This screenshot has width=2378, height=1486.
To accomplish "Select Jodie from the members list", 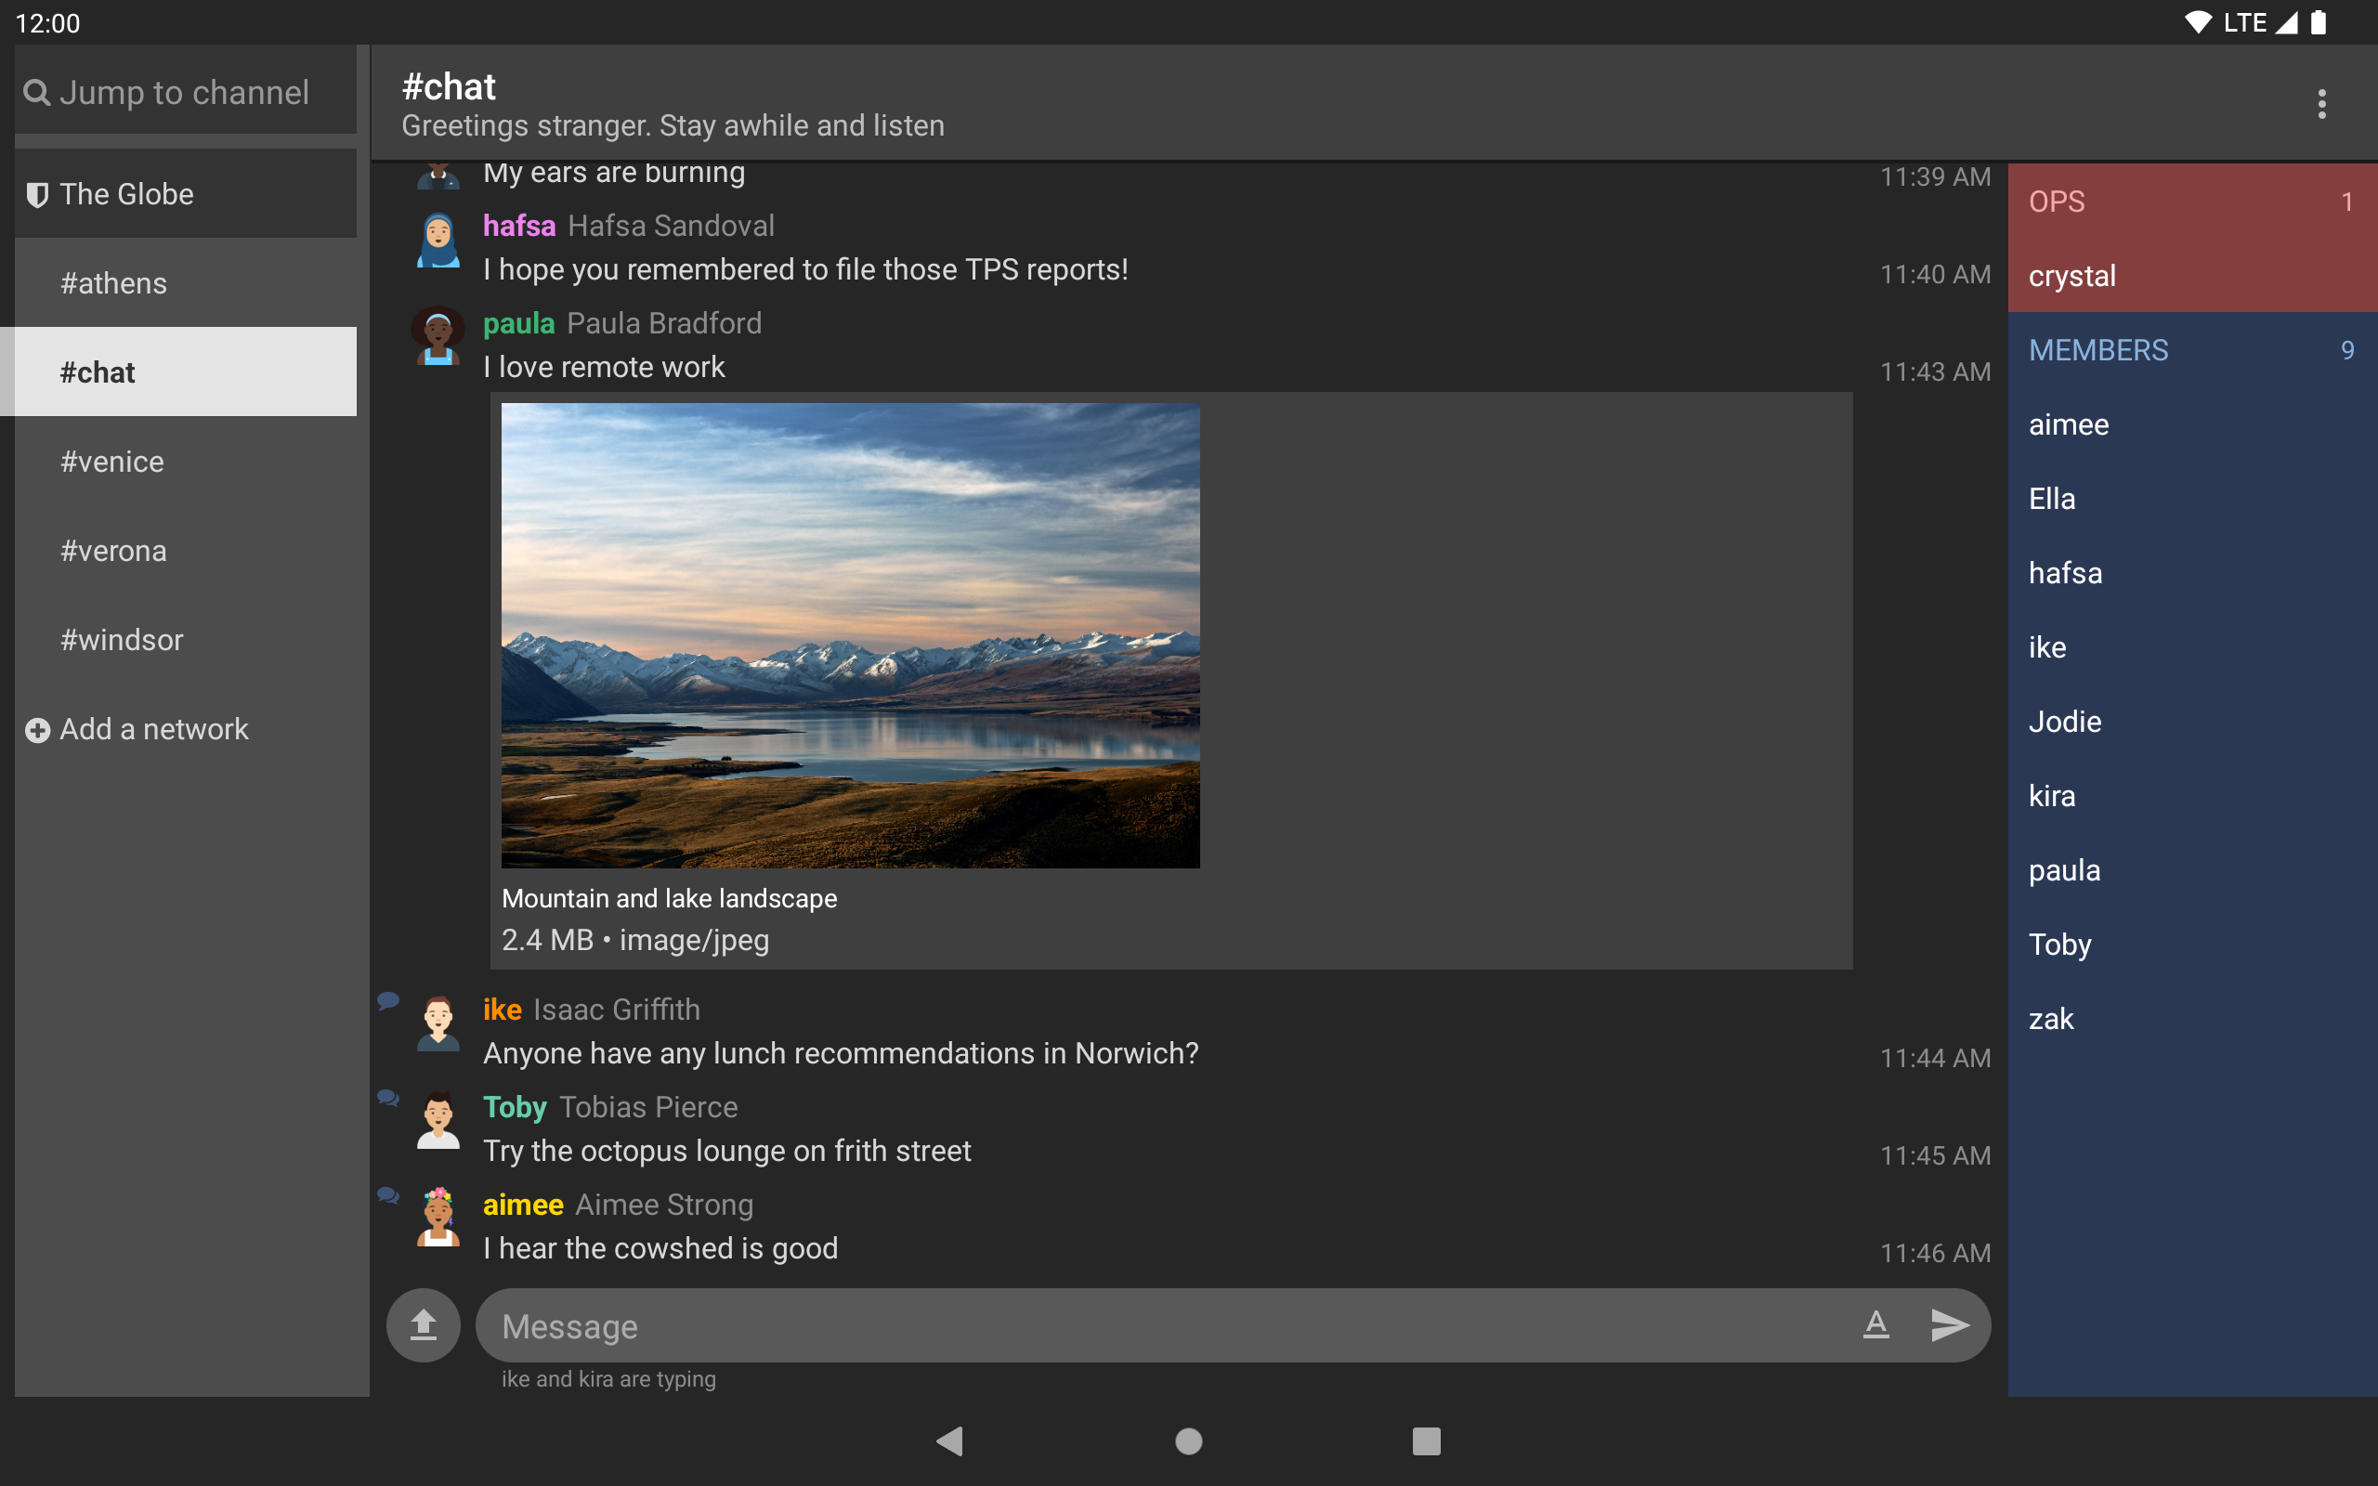I will [x=2192, y=722].
